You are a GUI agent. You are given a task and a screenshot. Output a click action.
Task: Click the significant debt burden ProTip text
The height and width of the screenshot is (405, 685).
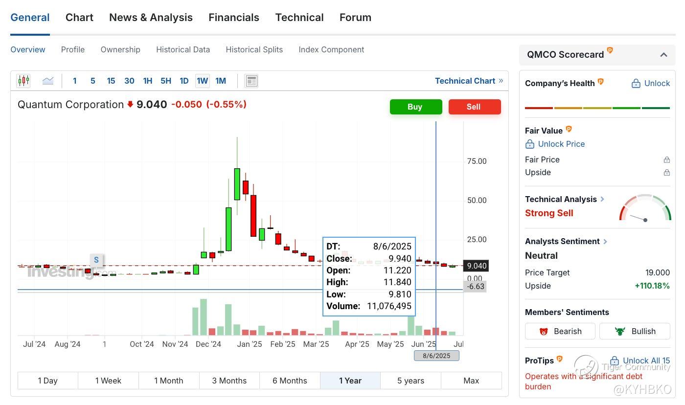(584, 381)
